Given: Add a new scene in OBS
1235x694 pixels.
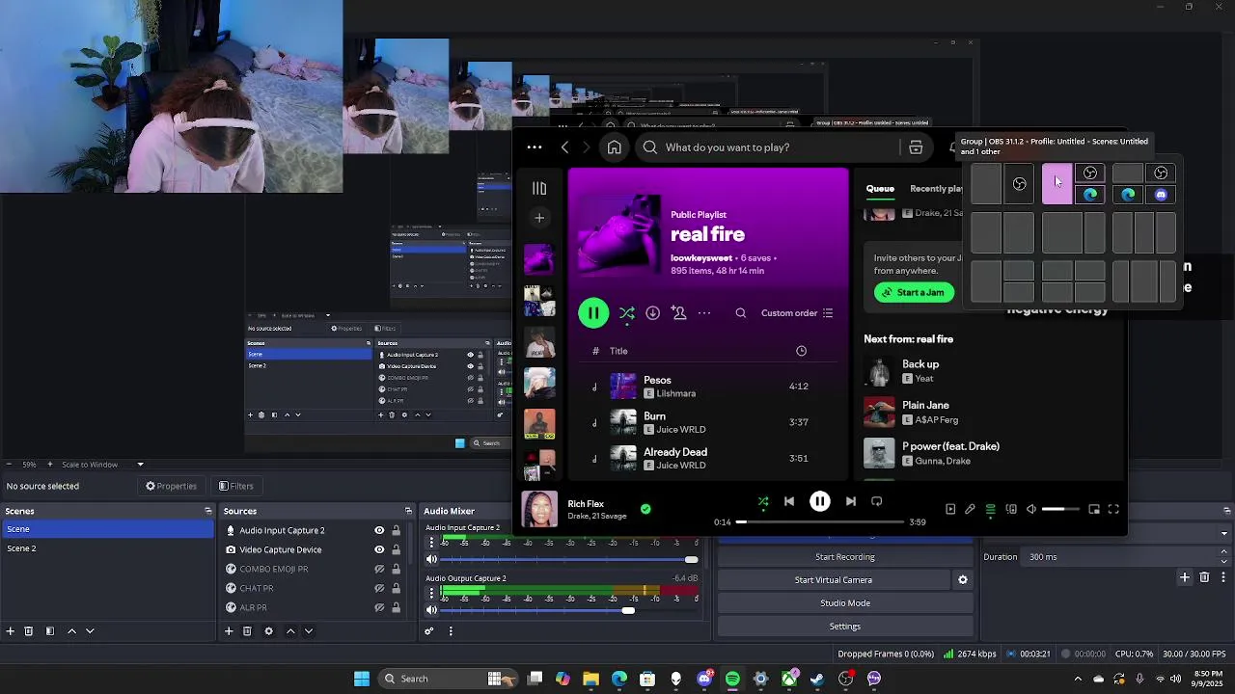Looking at the screenshot, I should (x=11, y=631).
